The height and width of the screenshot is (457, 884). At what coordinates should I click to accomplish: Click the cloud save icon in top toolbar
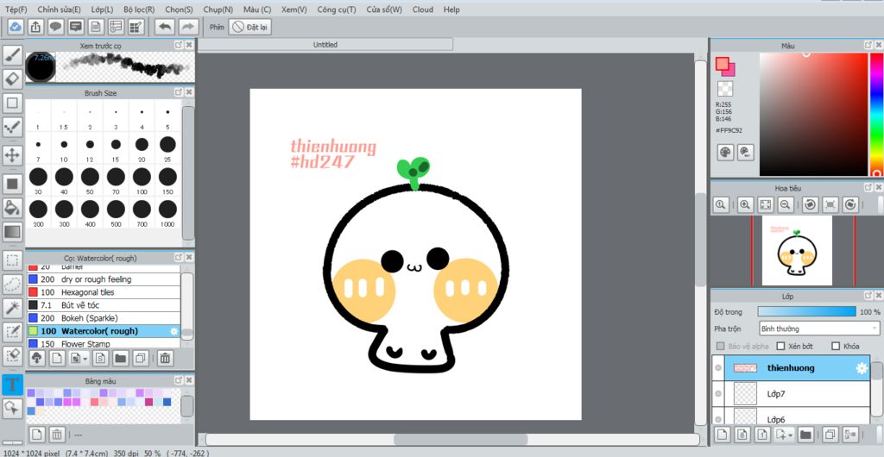pyautogui.click(x=16, y=27)
